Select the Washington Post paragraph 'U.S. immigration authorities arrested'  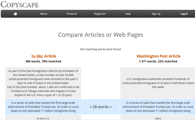(158, 83)
